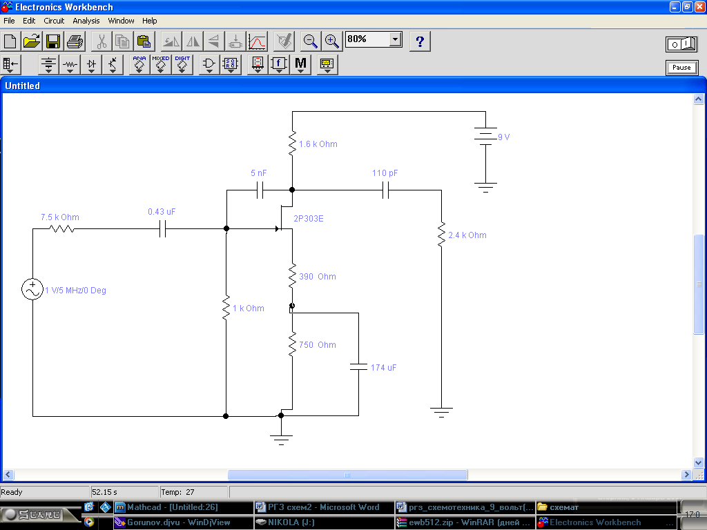Image resolution: width=707 pixels, height=530 pixels.
Task: Save circuit with floppy disk icon
Action: coord(53,41)
